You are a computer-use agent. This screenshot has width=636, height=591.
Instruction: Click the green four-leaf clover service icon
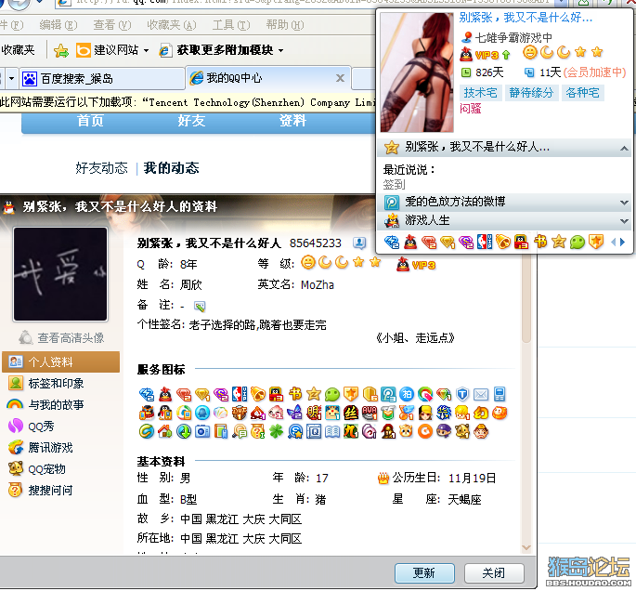click(277, 431)
